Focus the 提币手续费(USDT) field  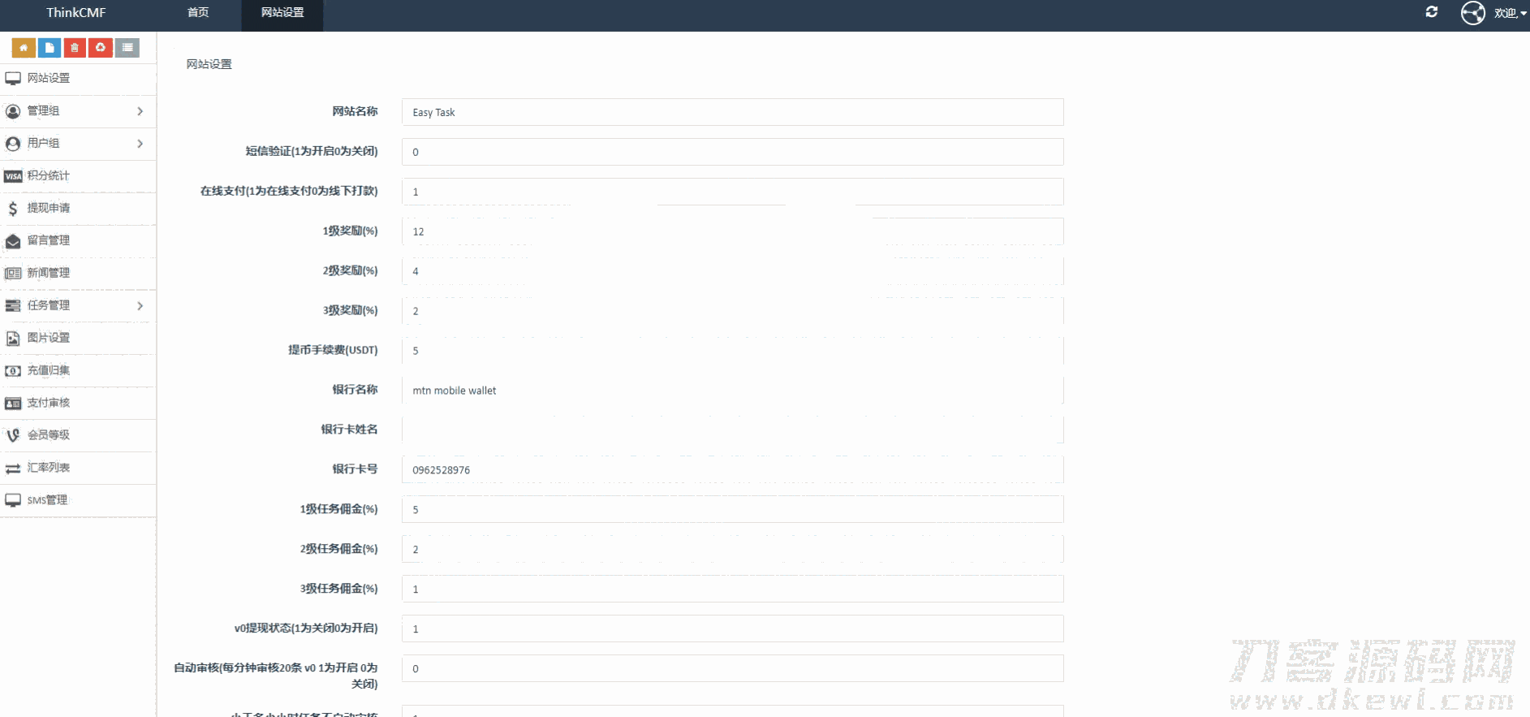(733, 351)
